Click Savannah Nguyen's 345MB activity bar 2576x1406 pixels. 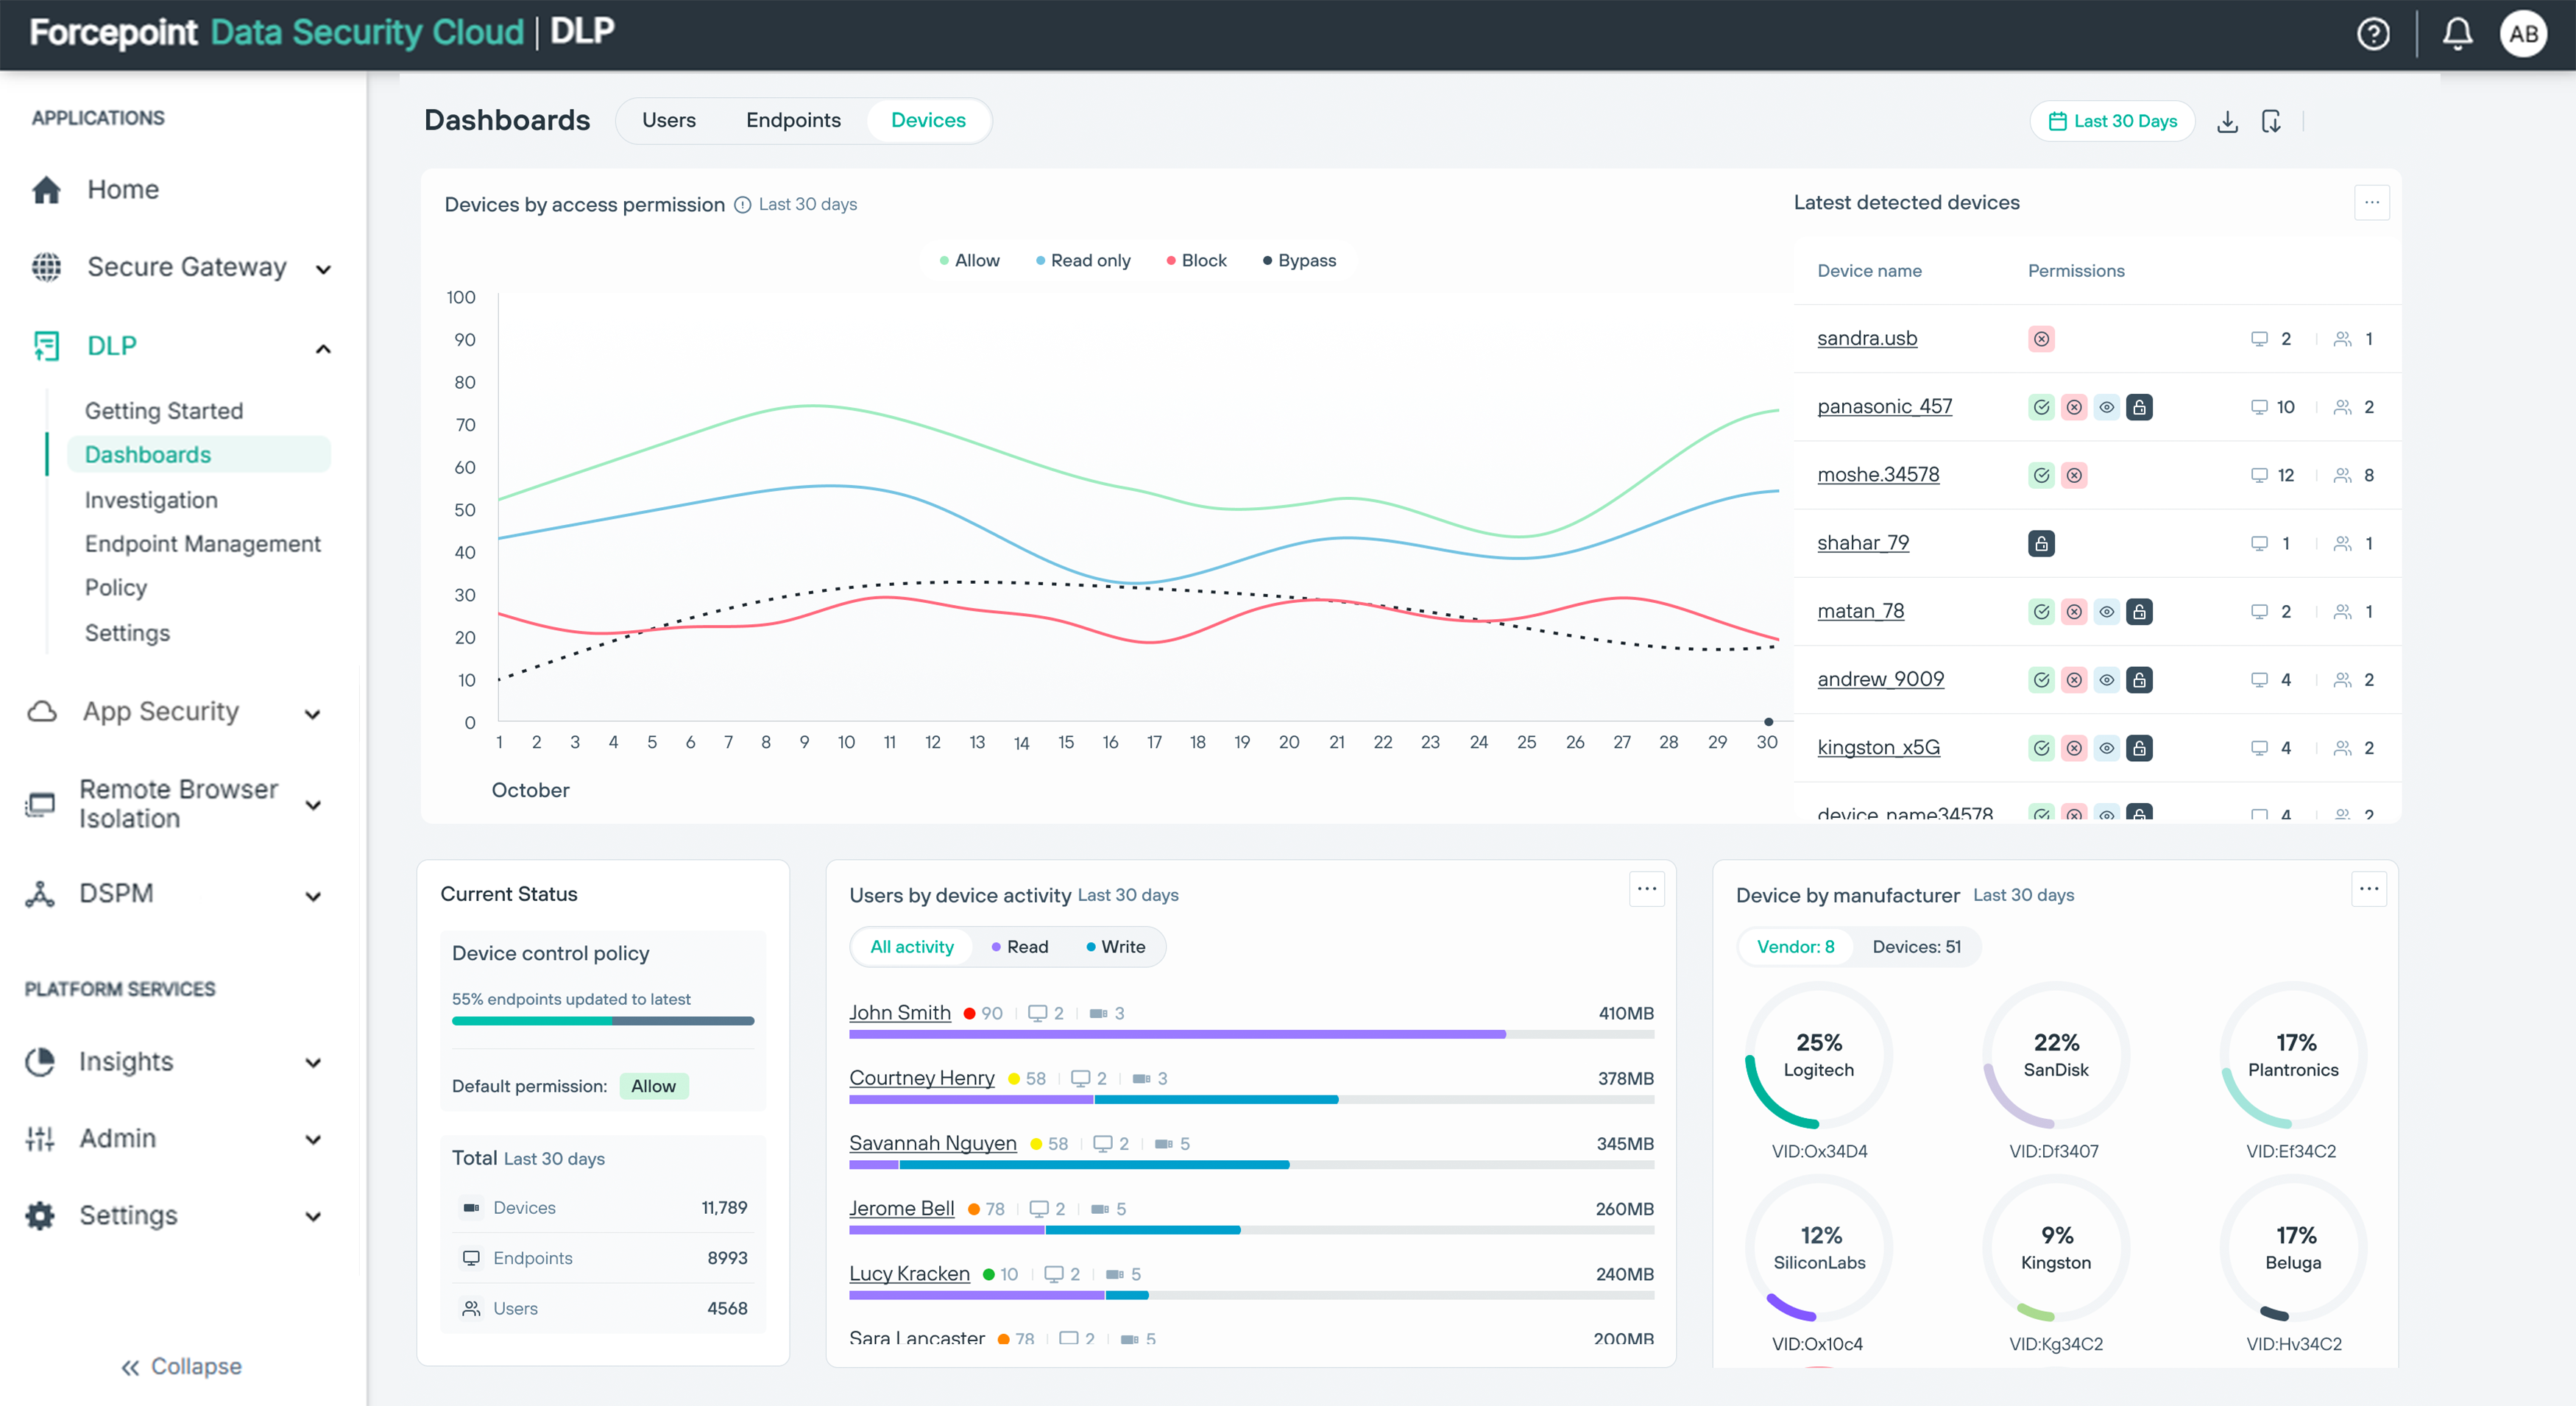1251,1165
